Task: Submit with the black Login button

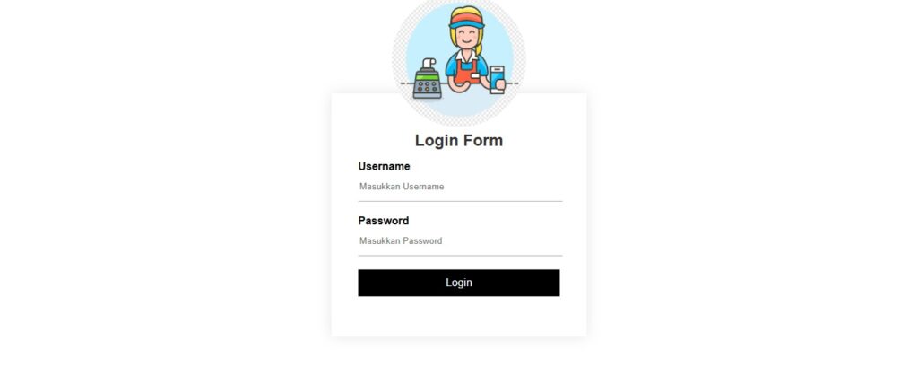Action: tap(459, 283)
